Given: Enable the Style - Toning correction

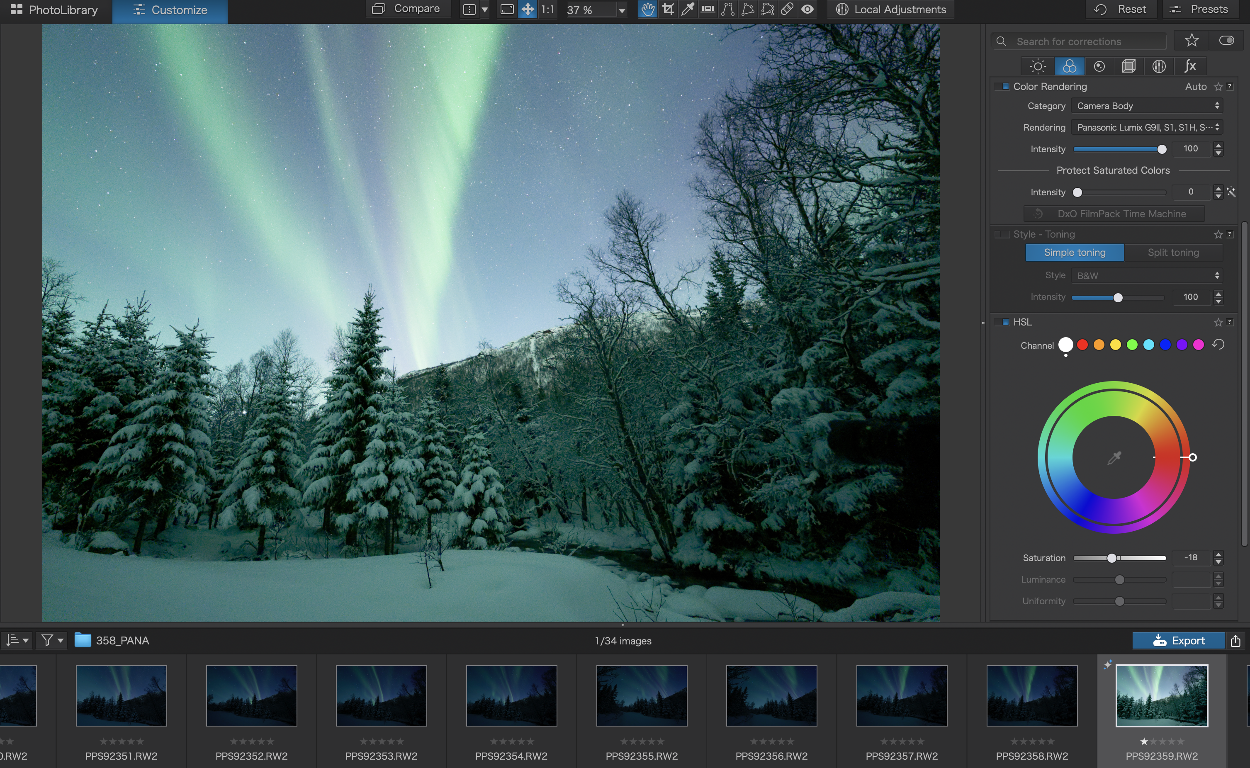Looking at the screenshot, I should pyautogui.click(x=1002, y=234).
